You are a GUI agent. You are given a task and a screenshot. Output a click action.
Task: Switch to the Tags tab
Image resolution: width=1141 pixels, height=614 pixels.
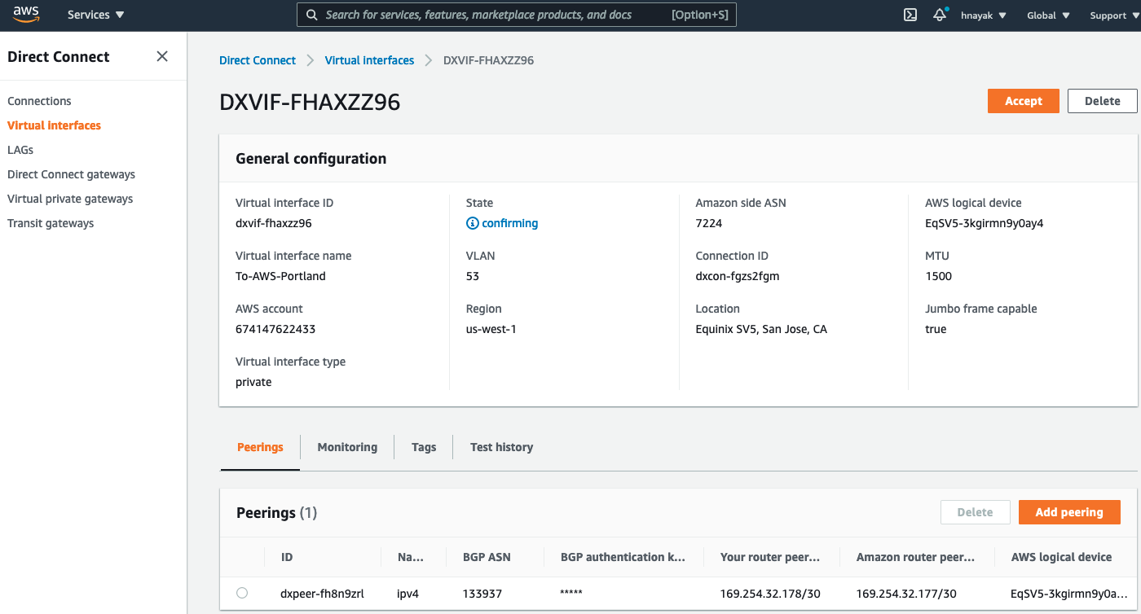coord(424,447)
